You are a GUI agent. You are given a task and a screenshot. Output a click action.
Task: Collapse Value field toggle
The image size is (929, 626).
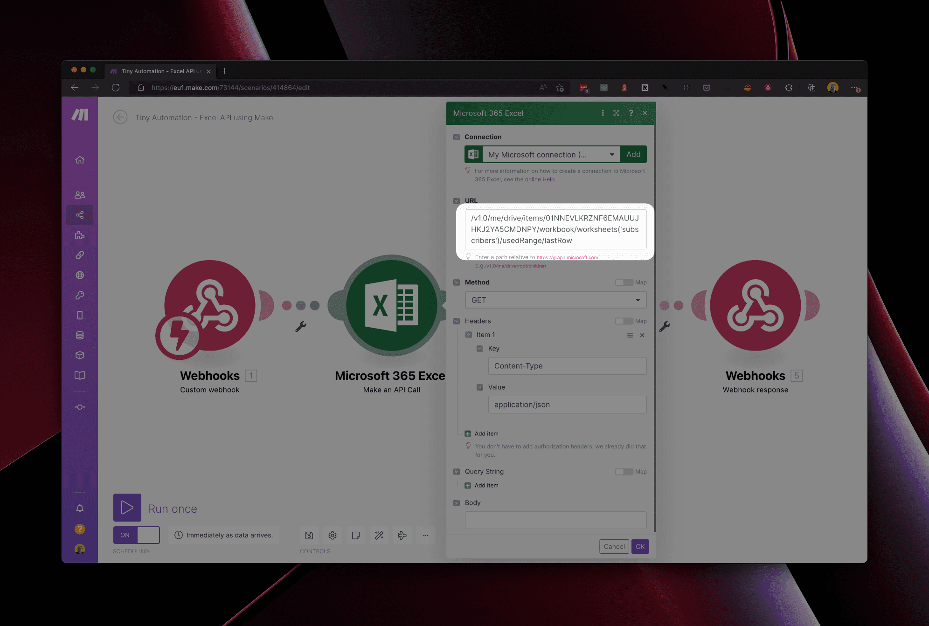click(x=480, y=387)
